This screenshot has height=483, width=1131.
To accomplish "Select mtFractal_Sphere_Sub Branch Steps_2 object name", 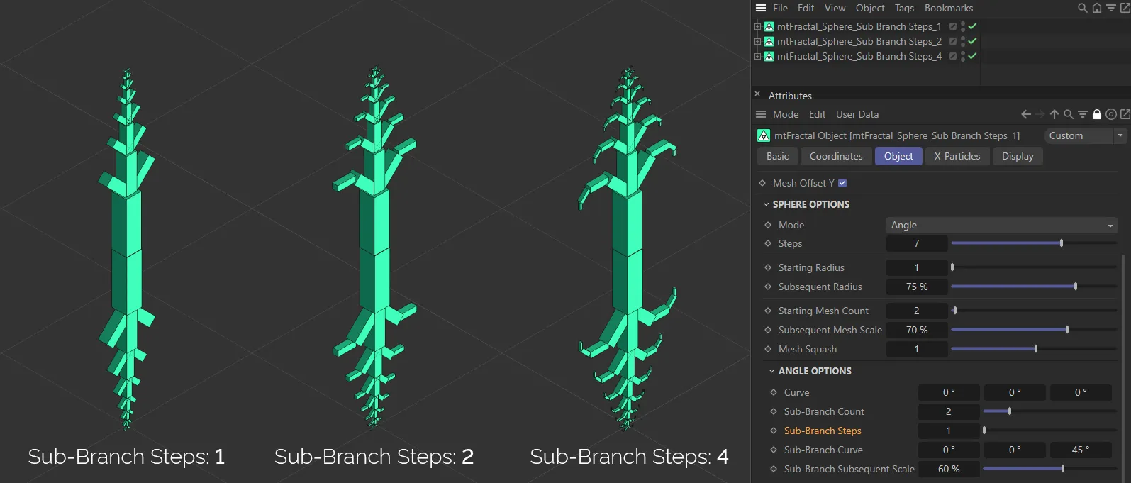I will [859, 41].
